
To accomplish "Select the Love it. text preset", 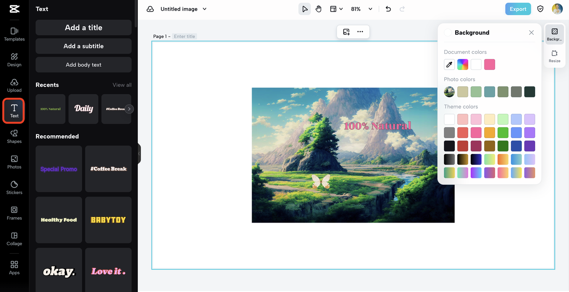I will point(108,270).
